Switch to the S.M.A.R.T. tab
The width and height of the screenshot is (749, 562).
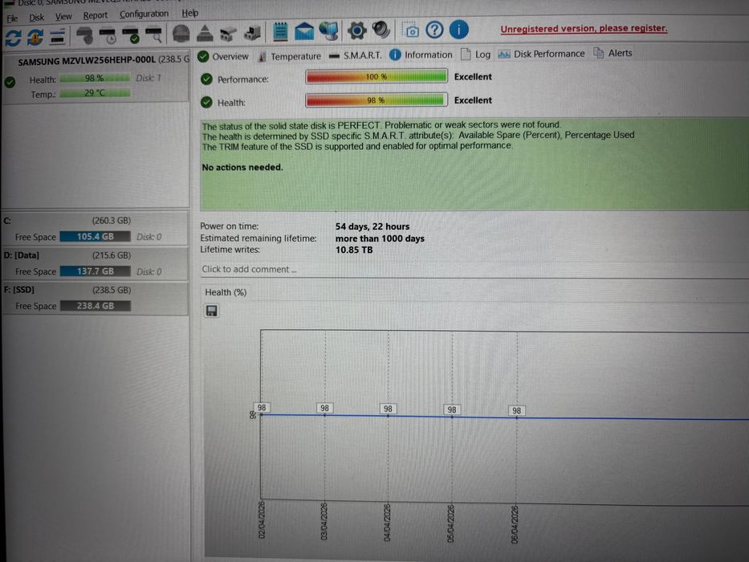tap(356, 55)
